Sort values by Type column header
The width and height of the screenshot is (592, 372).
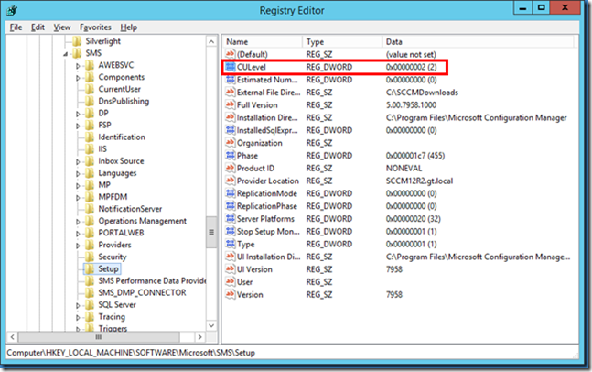click(342, 41)
